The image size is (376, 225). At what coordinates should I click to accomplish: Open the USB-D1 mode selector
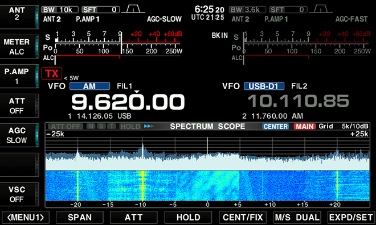[264, 86]
